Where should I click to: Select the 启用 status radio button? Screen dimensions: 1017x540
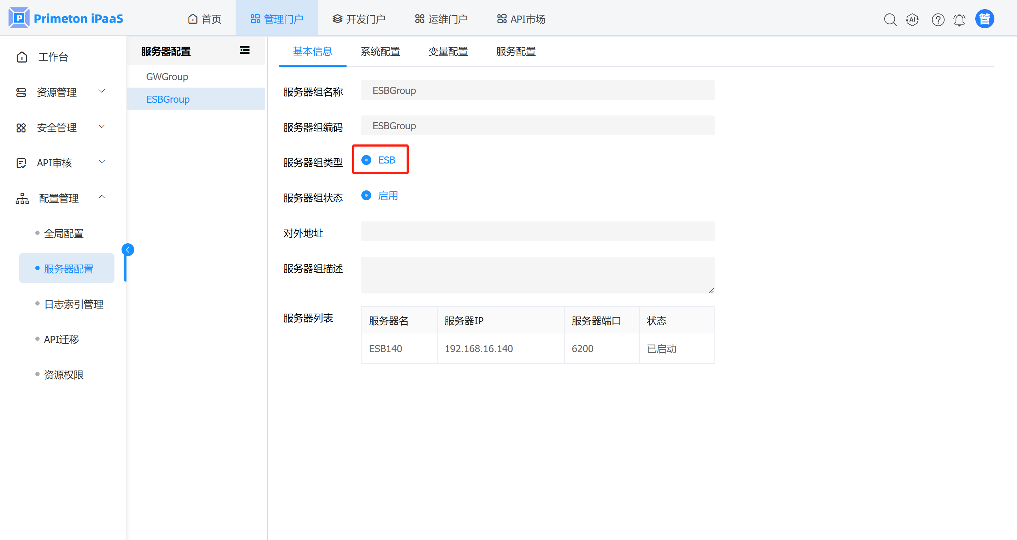366,195
